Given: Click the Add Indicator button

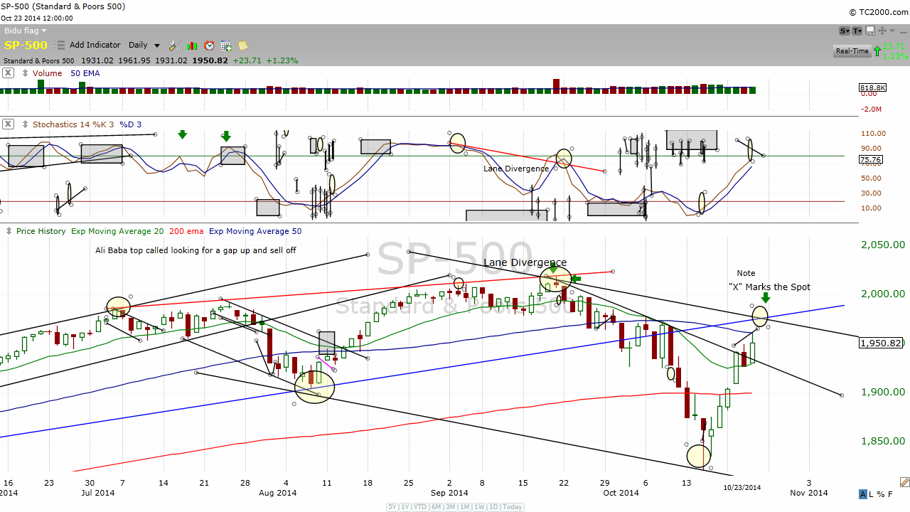Looking at the screenshot, I should 95,46.
